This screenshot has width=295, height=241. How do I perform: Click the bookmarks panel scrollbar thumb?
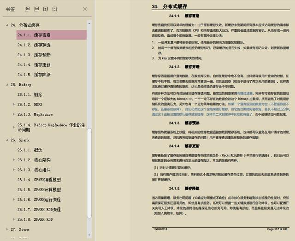89,173
